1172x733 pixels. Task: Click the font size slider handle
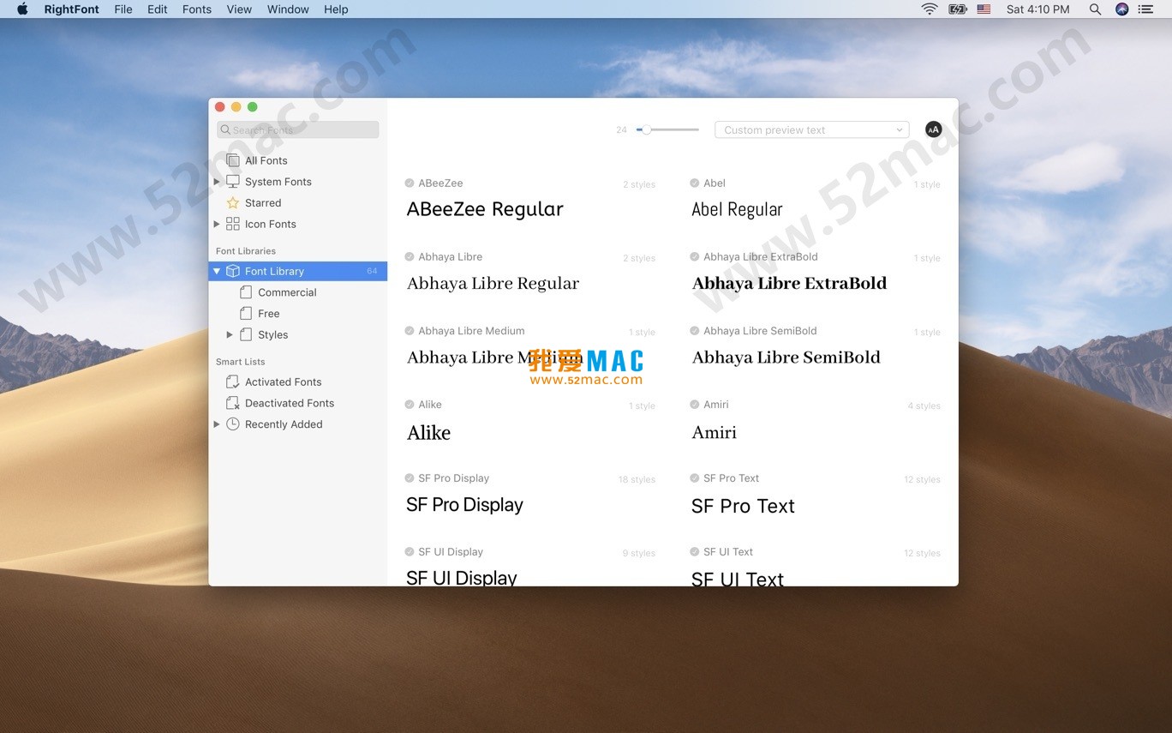click(646, 129)
